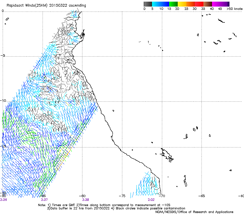Click the dark purple 45-50 knots legend segment
244x214 pixels.
click(x=225, y=4)
